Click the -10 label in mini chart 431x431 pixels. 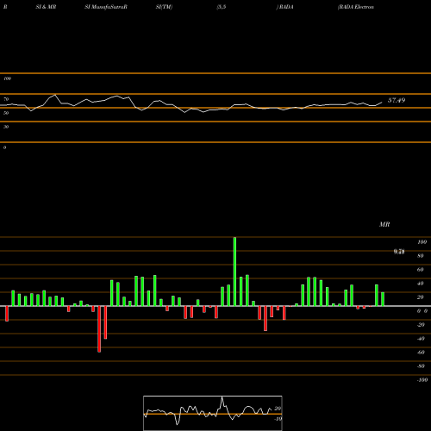[278, 419]
